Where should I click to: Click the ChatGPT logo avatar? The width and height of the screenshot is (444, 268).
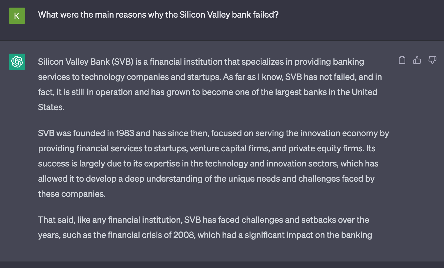(17, 62)
